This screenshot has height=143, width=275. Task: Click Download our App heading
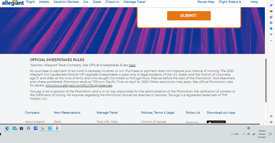[221, 113]
